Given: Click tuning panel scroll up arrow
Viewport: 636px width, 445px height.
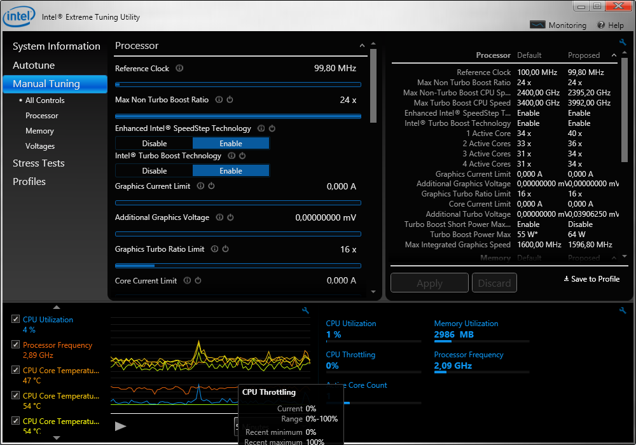Looking at the screenshot, I should (x=373, y=43).
